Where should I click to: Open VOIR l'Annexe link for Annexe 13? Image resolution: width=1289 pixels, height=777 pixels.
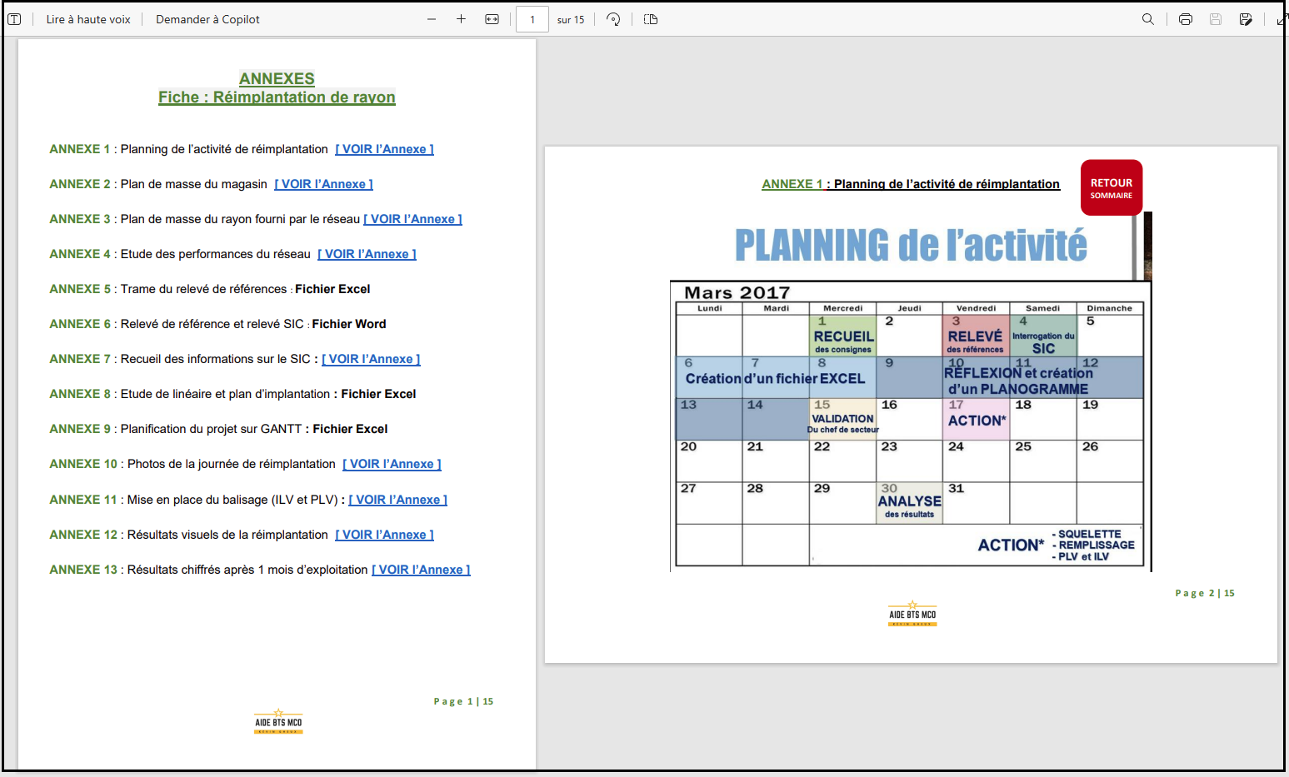(421, 570)
